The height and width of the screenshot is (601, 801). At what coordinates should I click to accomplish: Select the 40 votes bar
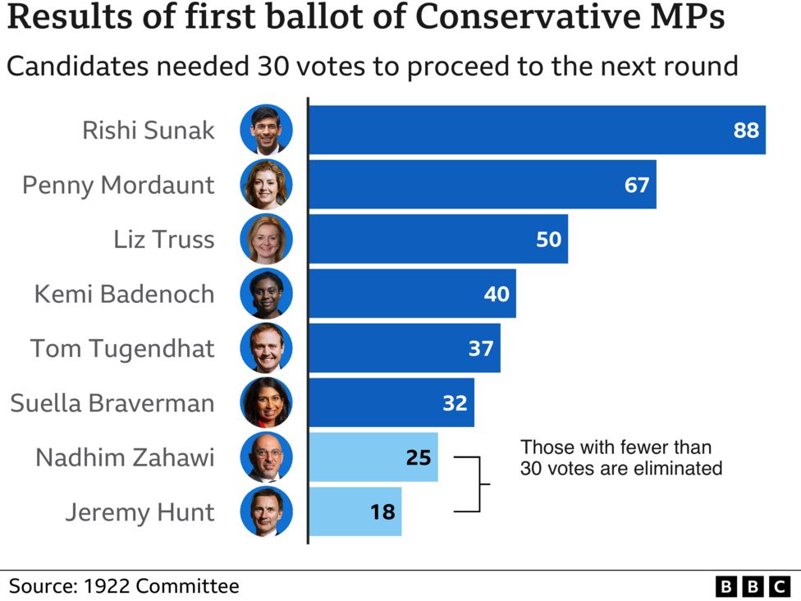pyautogui.click(x=413, y=294)
